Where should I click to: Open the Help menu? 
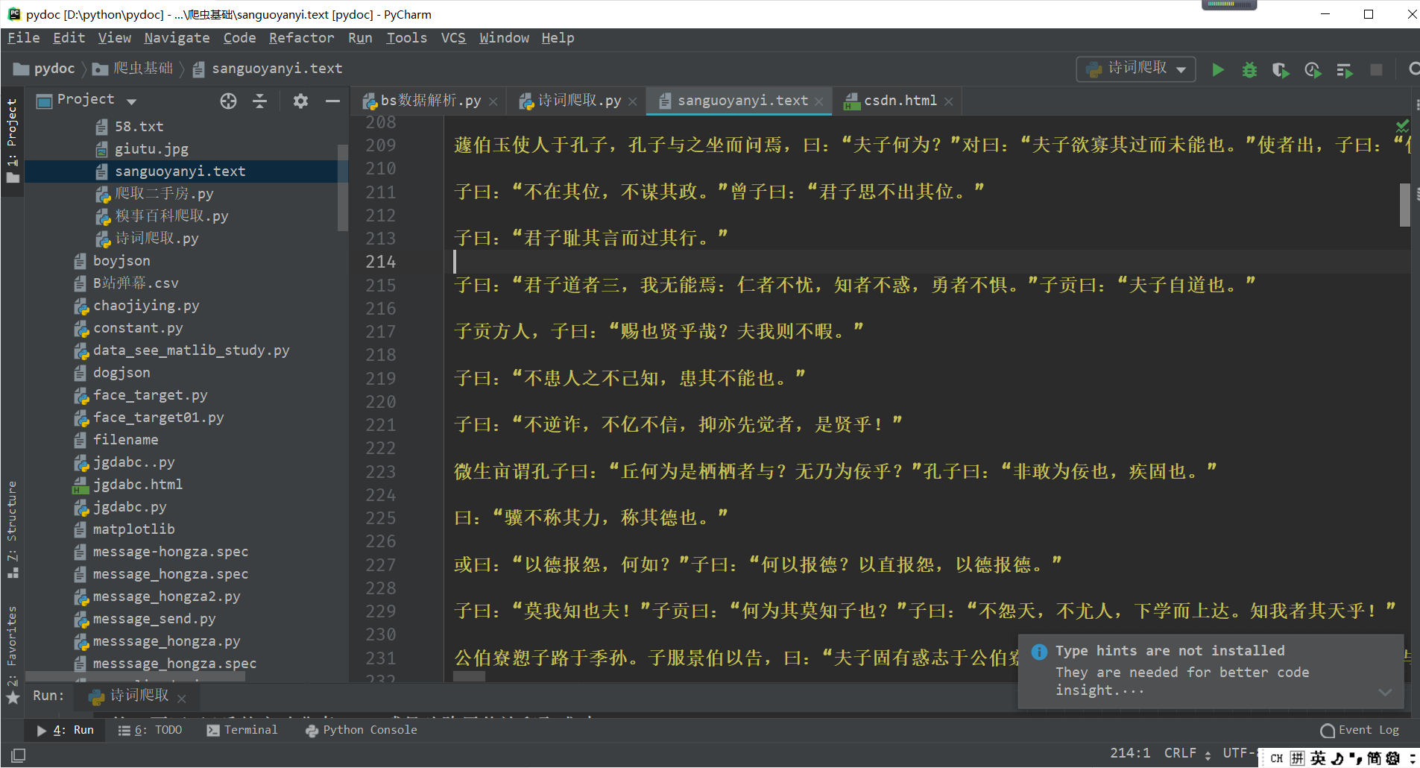(558, 38)
